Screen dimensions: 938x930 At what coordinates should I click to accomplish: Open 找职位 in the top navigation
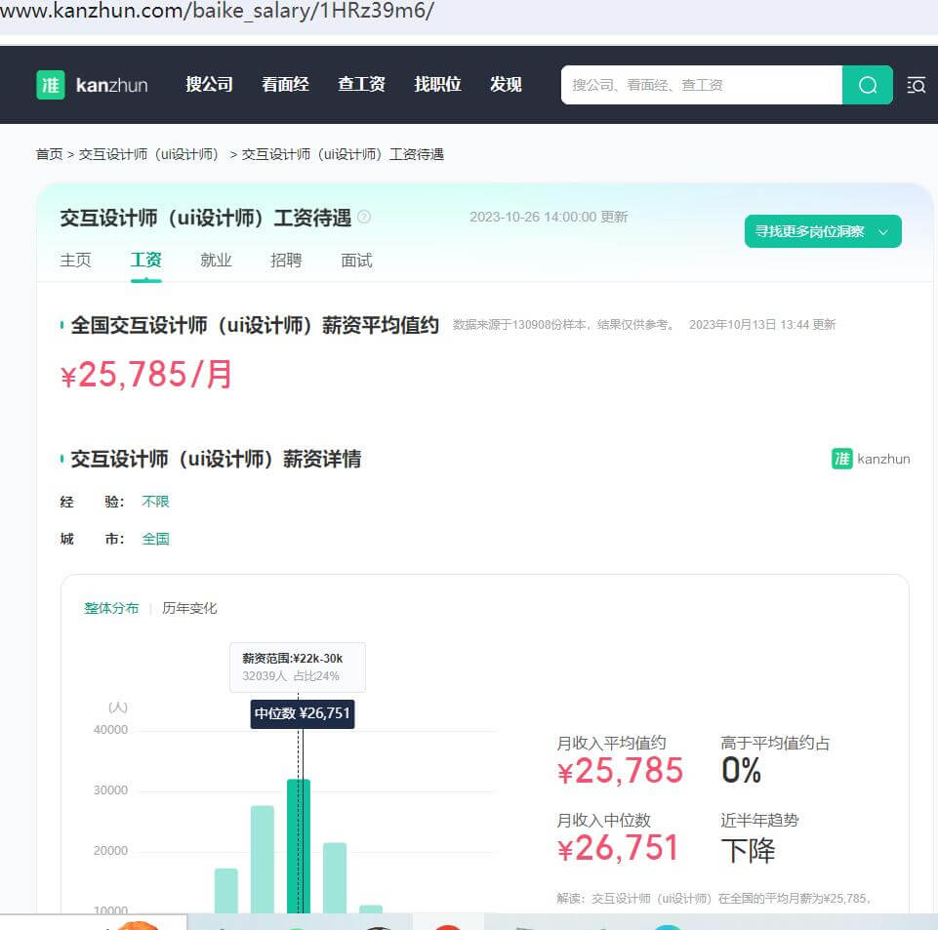tap(437, 84)
